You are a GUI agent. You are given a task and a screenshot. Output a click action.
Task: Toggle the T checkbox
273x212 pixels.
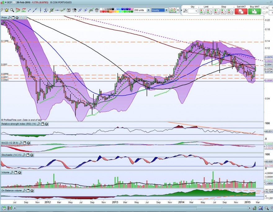click(264, 13)
